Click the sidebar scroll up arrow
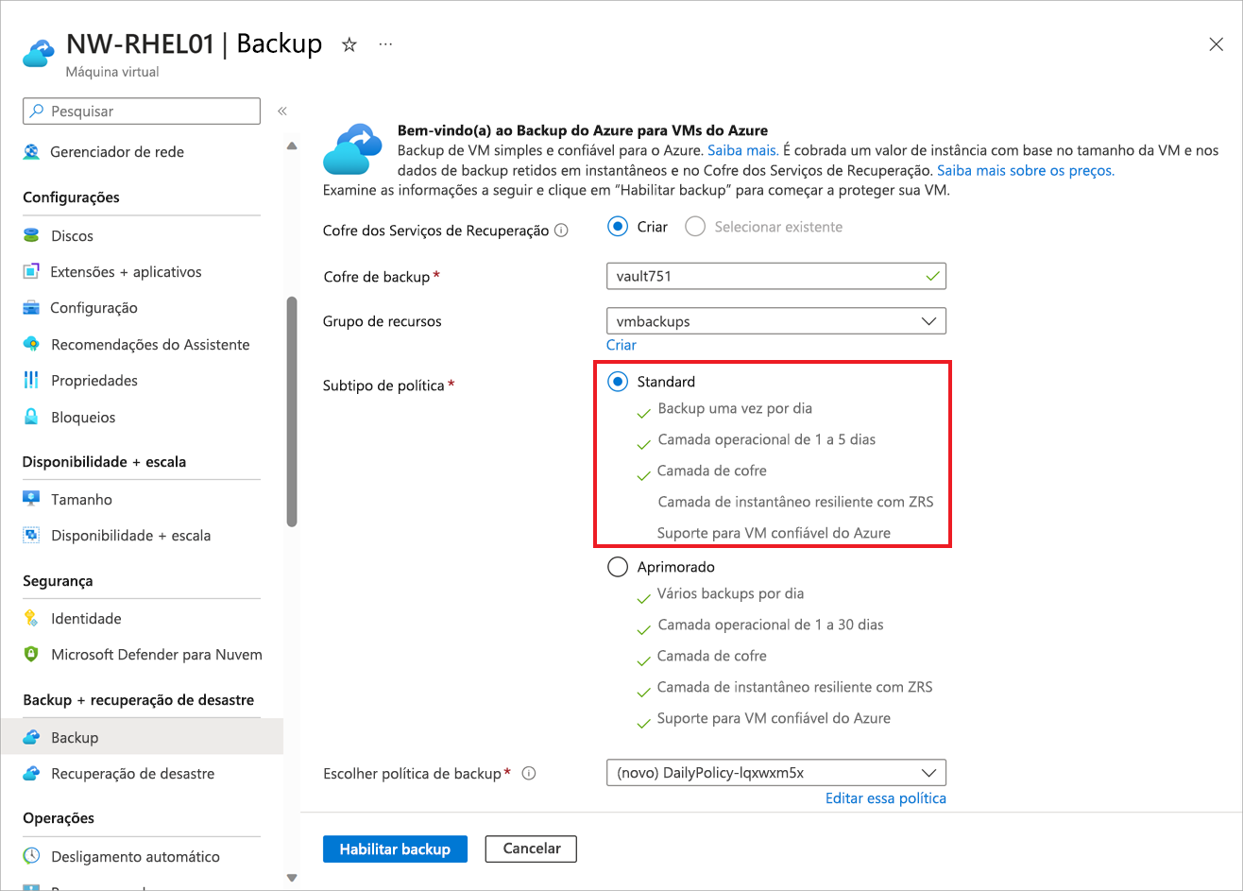Image resolution: width=1243 pixels, height=891 pixels. click(x=292, y=146)
